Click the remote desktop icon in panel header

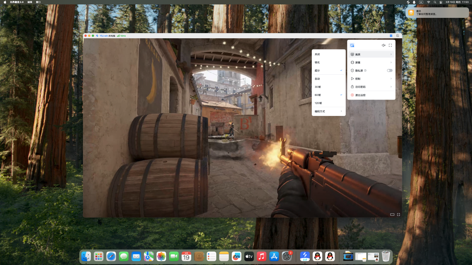pyautogui.click(x=352, y=45)
